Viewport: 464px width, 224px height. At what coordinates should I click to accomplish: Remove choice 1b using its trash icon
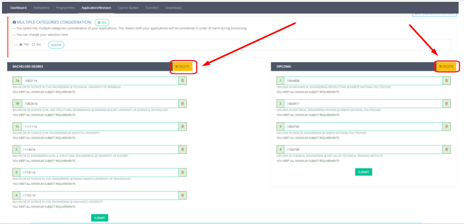point(182,104)
